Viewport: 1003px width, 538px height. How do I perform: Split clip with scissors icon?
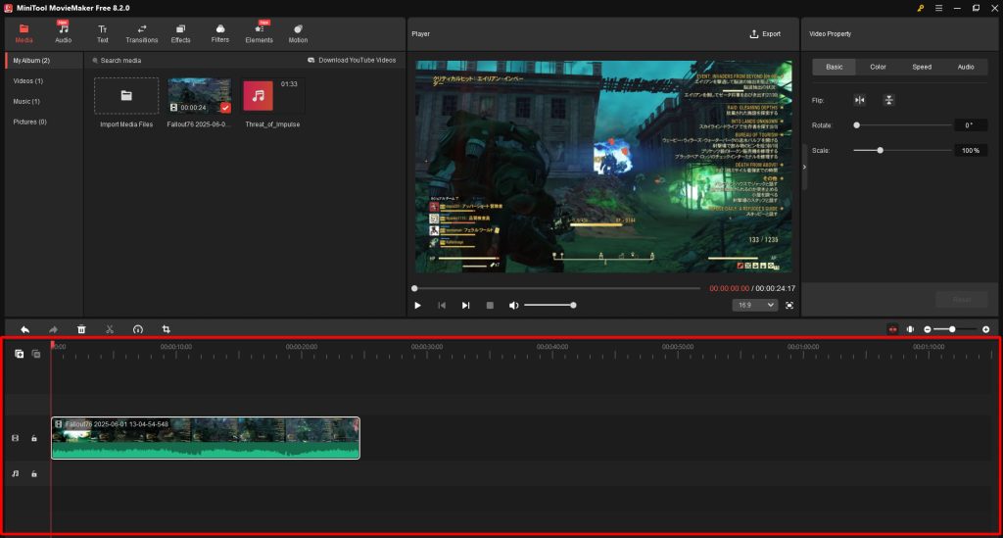[110, 329]
